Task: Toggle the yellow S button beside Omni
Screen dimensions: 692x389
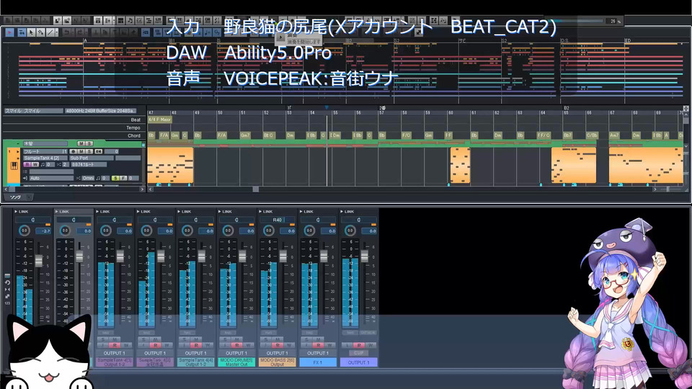Action: 115,178
